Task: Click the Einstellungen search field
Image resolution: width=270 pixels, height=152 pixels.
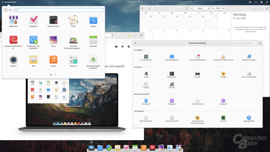Action: tap(244, 43)
